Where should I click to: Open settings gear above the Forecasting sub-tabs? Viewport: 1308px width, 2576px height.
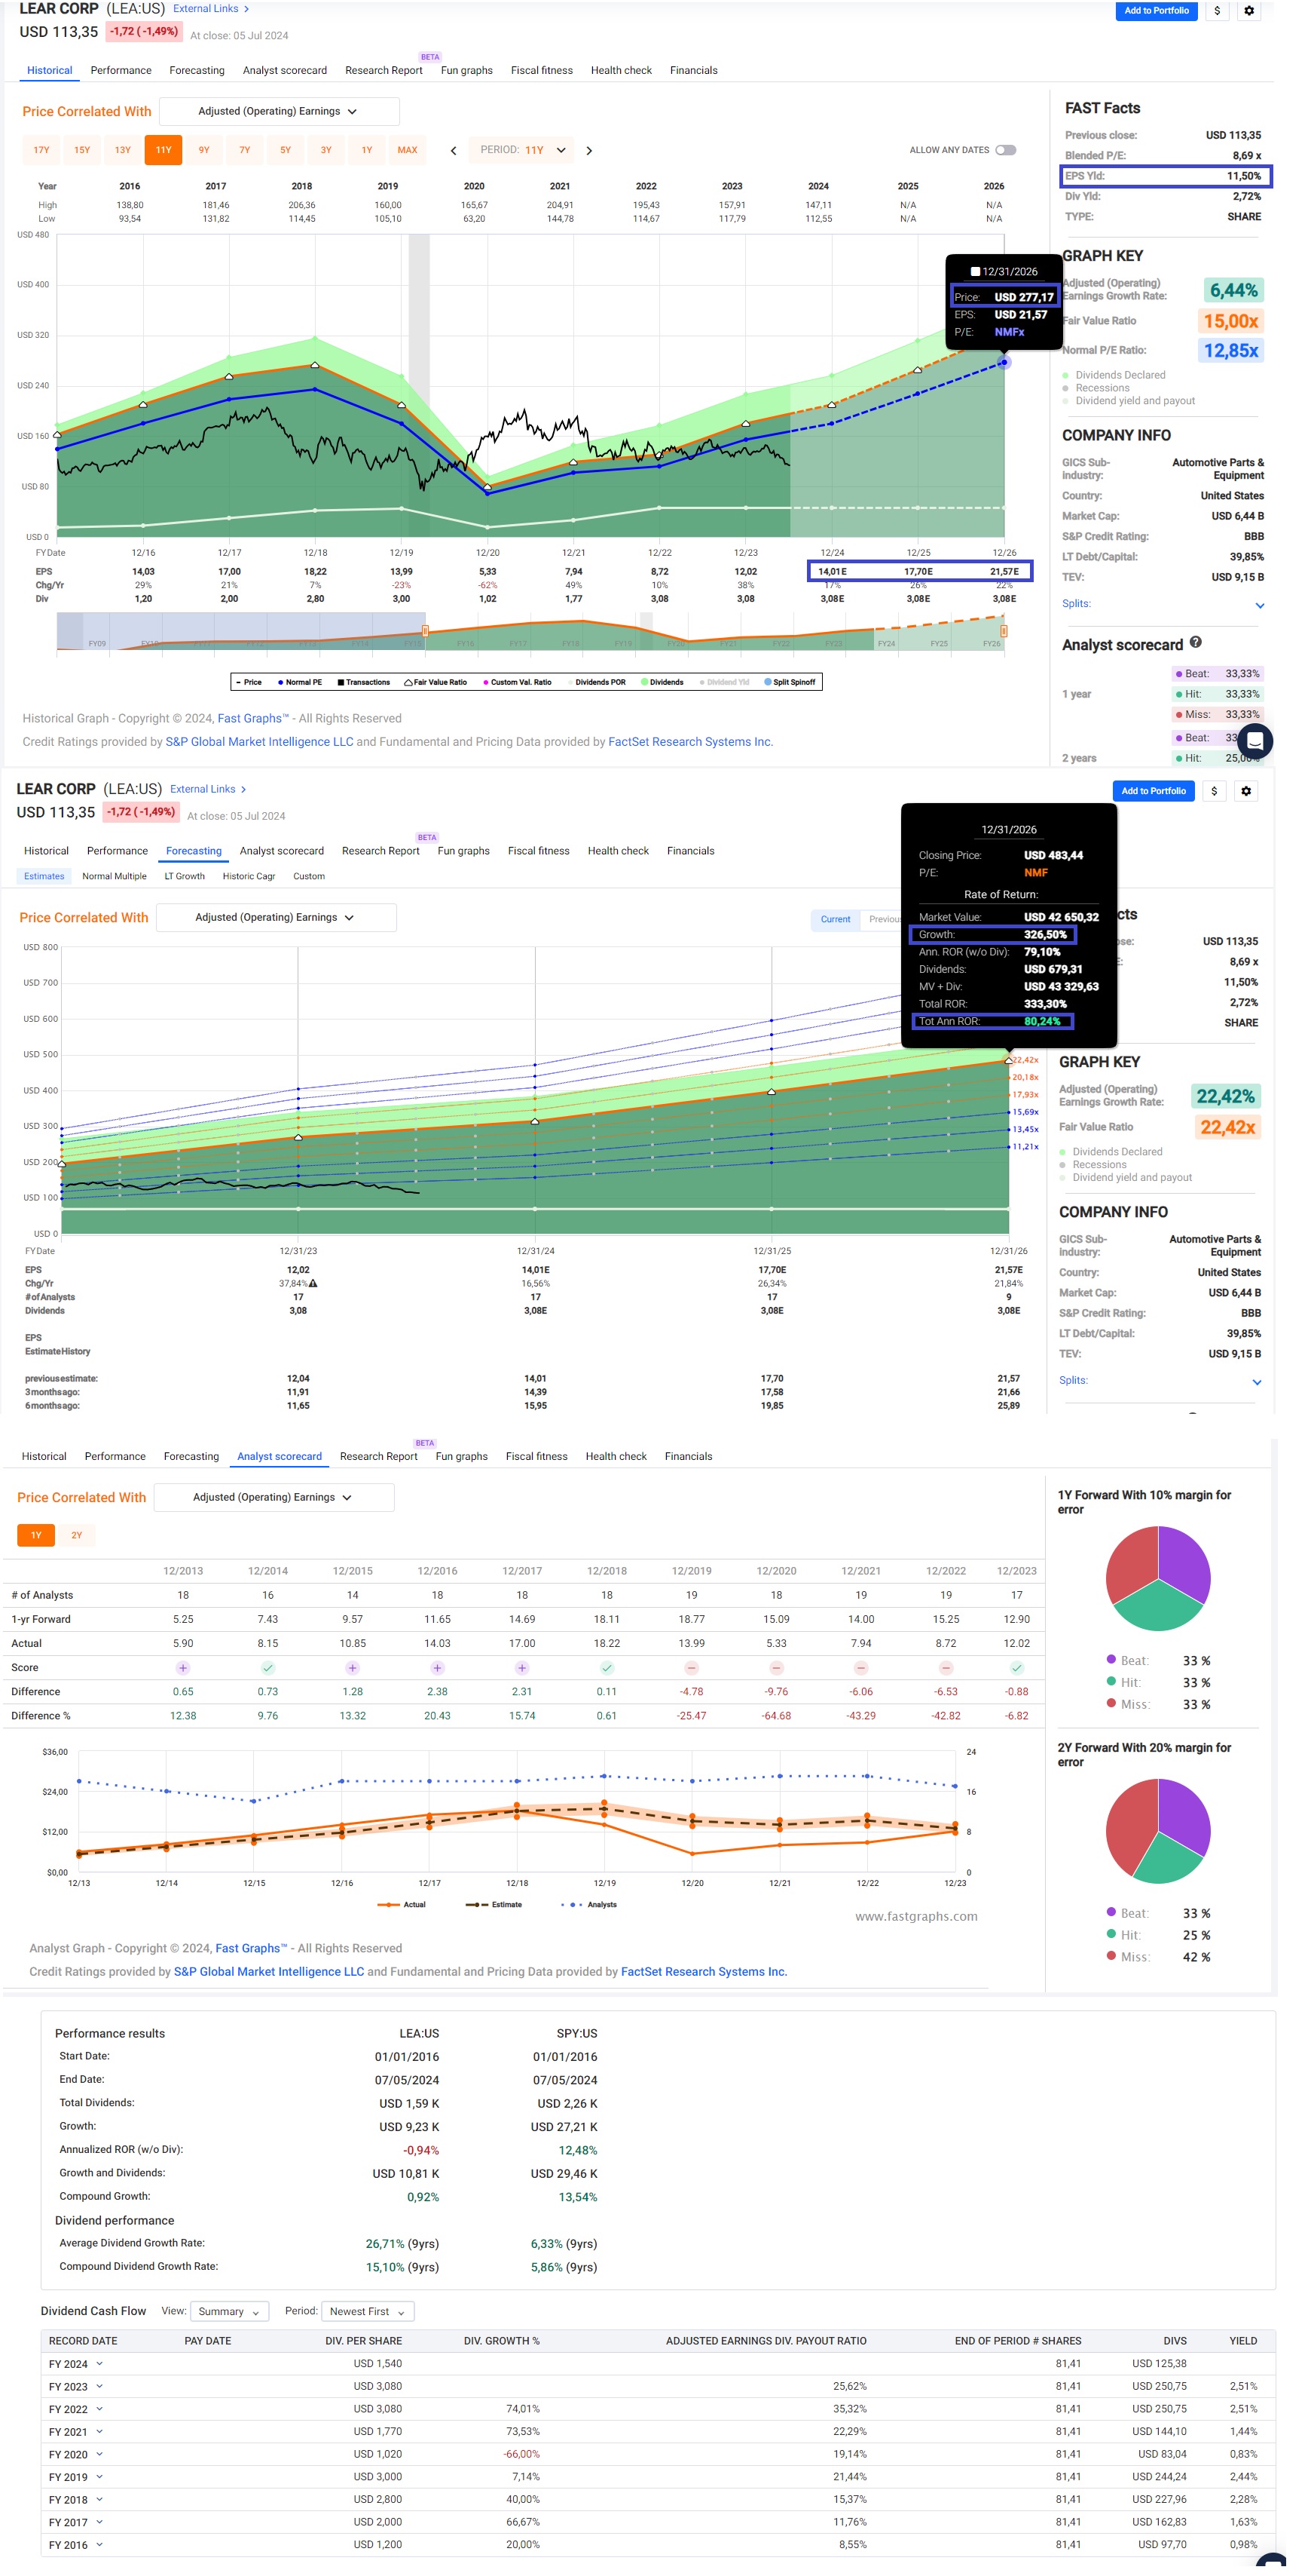(x=1246, y=791)
